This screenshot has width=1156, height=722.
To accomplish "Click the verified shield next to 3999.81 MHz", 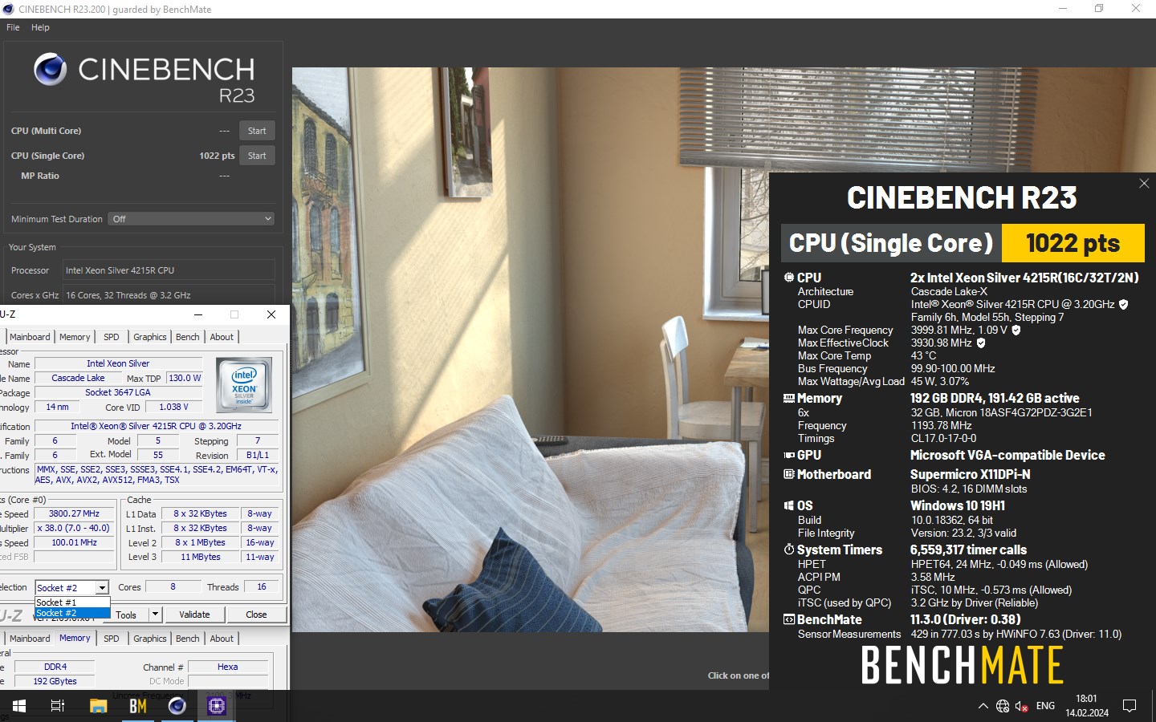I will click(x=1016, y=330).
